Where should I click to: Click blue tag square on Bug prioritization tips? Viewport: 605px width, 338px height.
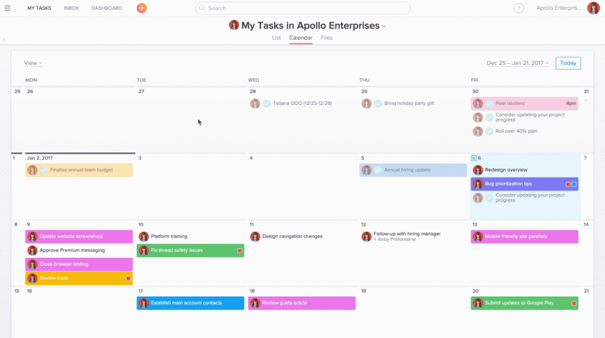click(574, 184)
